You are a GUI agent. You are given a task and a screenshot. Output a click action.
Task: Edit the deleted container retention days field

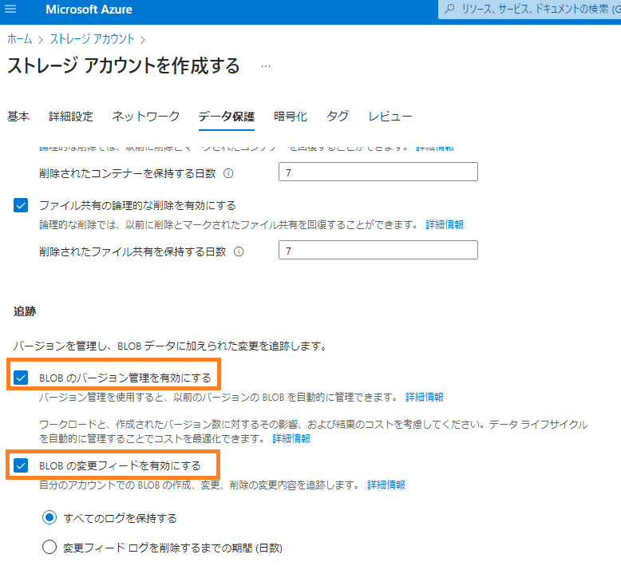click(378, 172)
